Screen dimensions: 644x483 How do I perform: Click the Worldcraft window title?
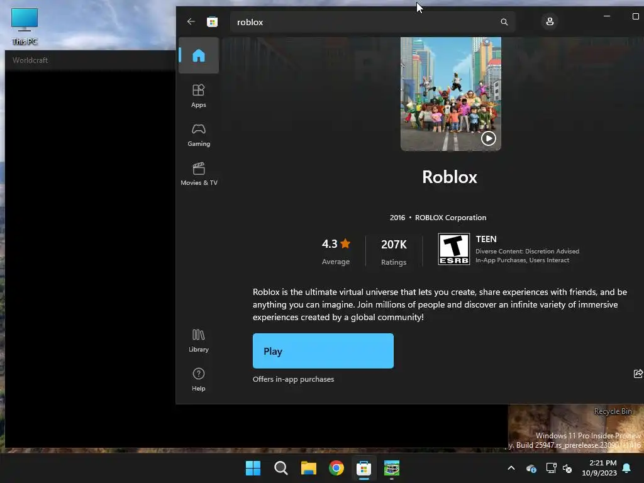click(30, 60)
